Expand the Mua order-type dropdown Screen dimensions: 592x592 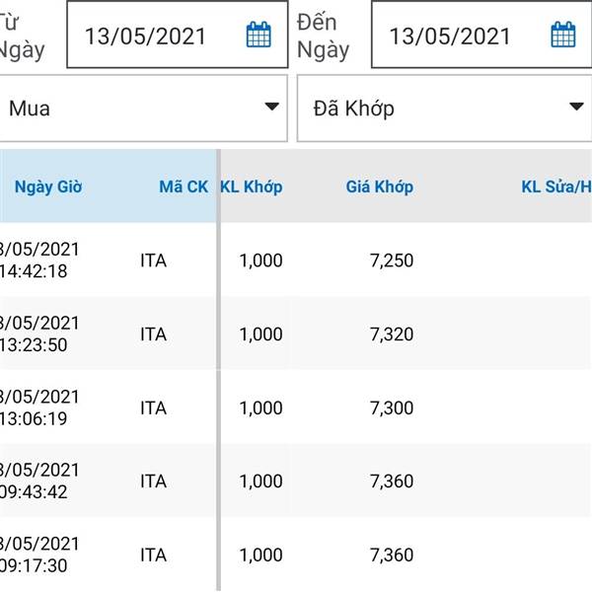138,108
